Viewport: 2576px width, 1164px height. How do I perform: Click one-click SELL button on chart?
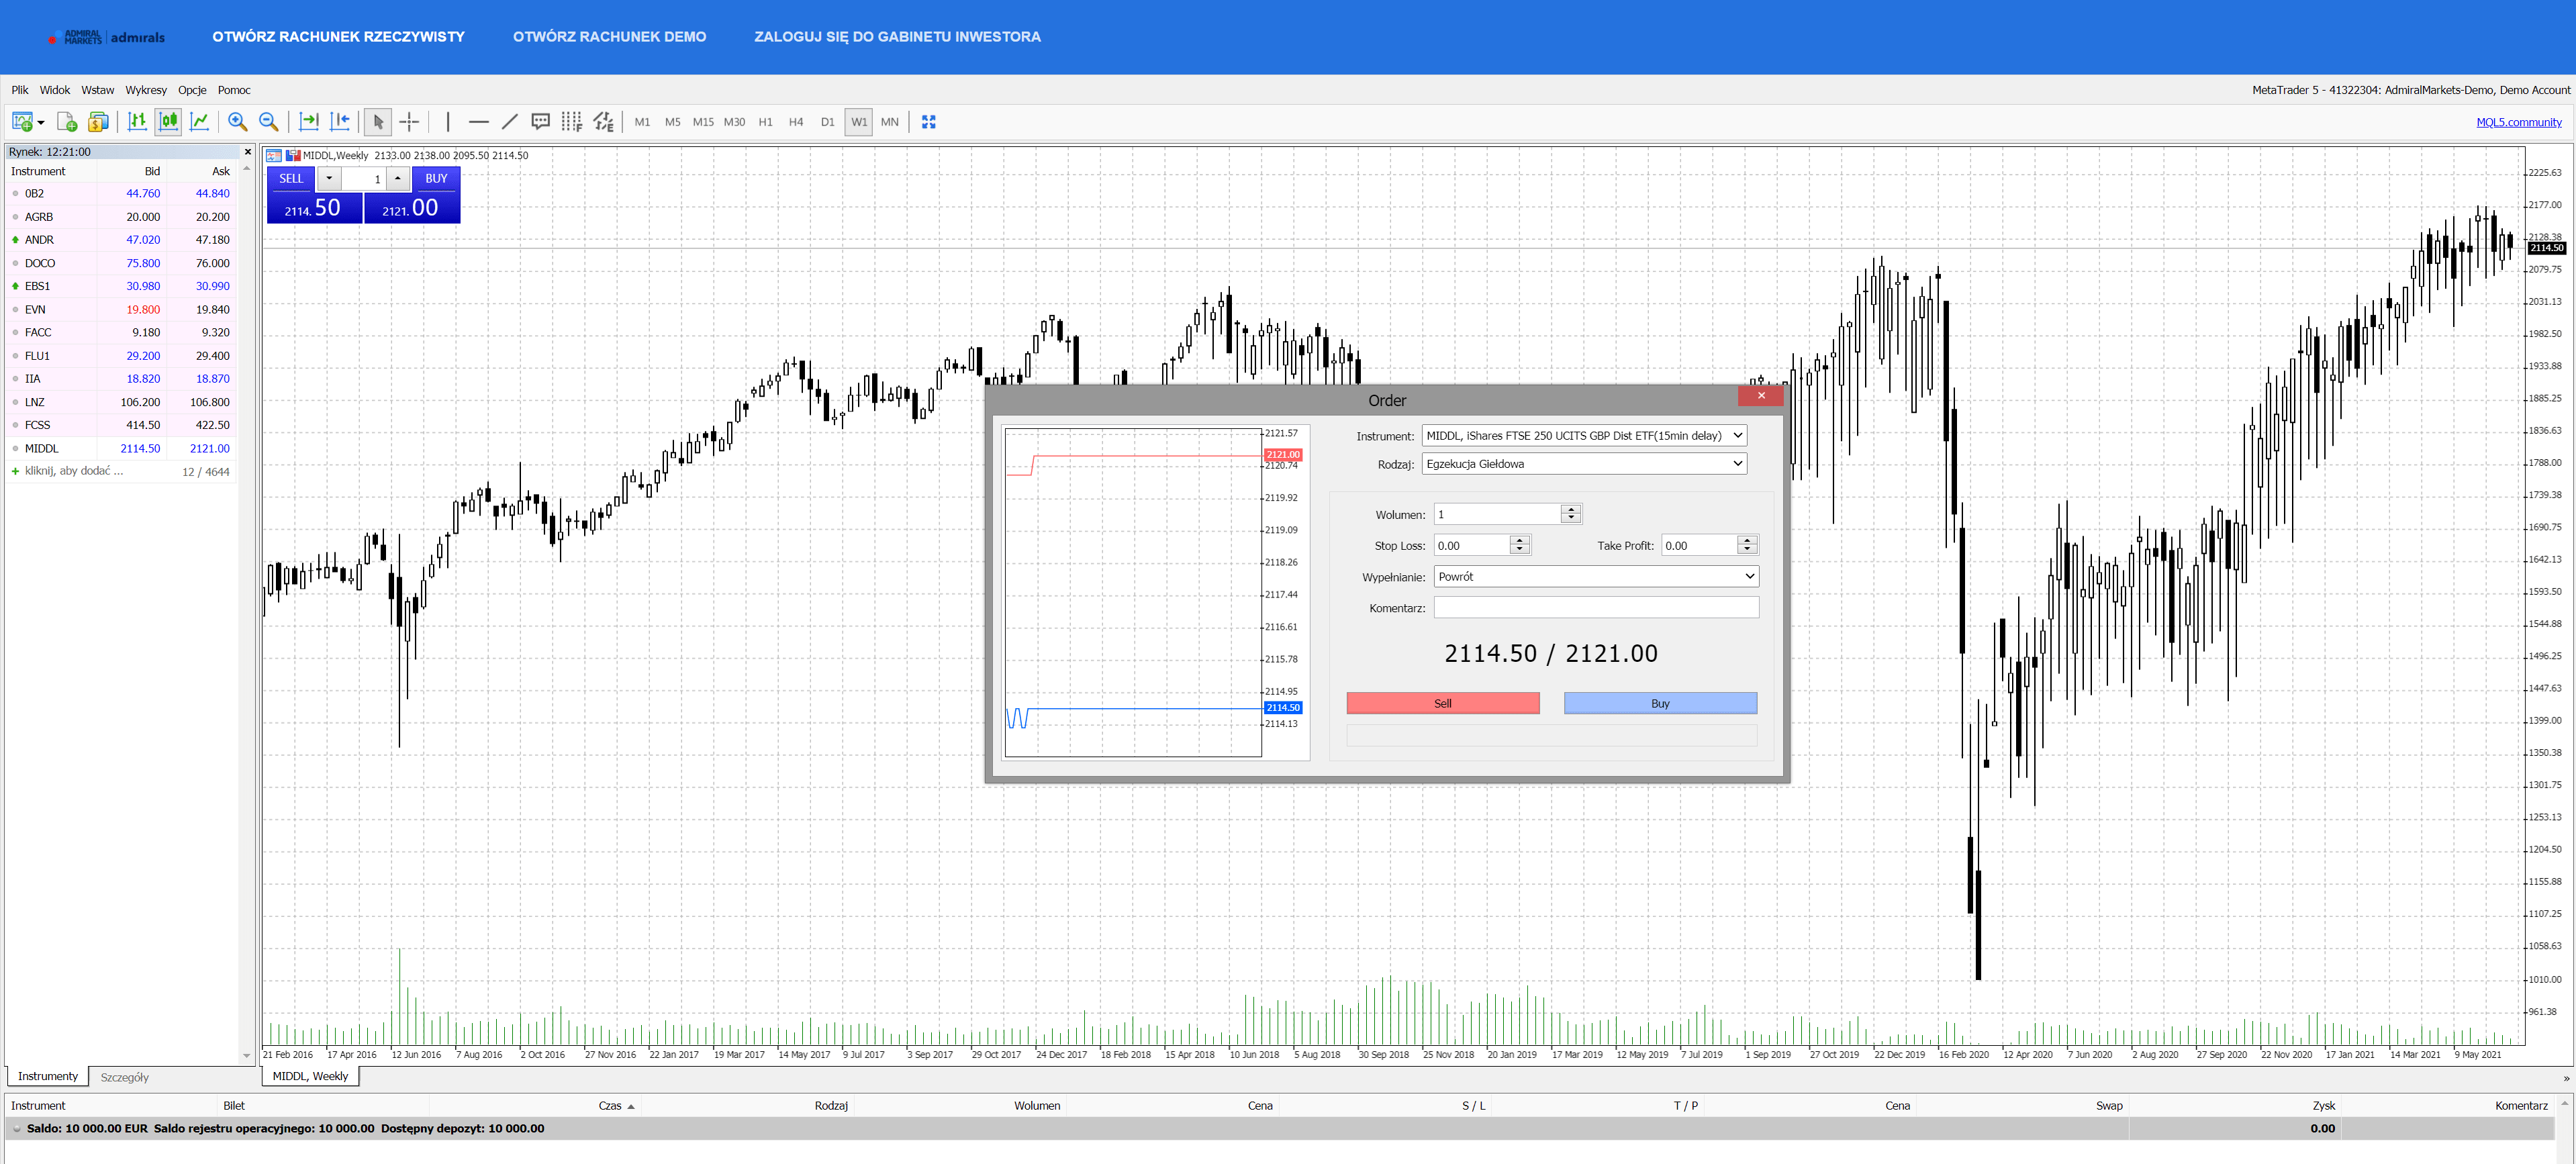[291, 179]
